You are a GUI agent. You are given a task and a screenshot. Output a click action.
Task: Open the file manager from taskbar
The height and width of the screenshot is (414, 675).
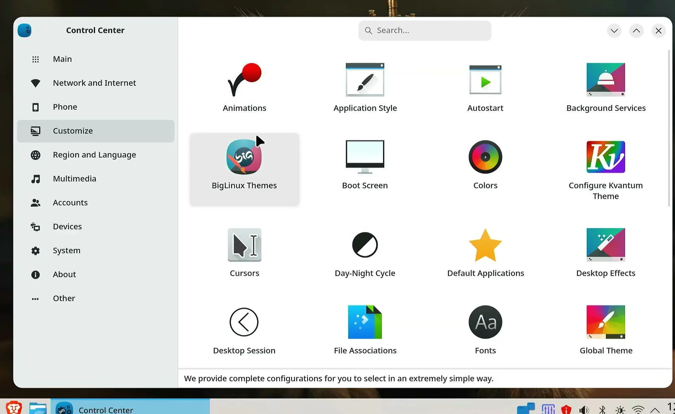pos(38,408)
